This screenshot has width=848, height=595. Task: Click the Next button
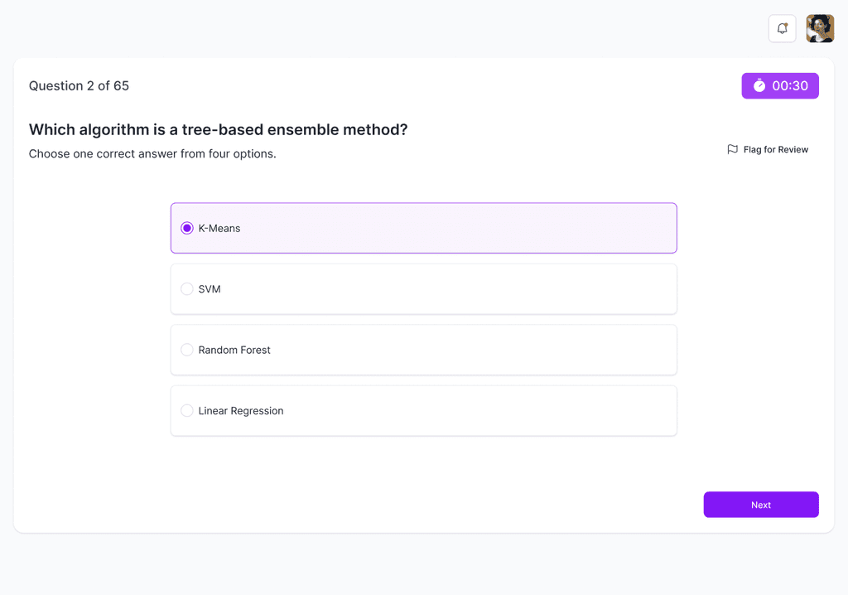760,504
